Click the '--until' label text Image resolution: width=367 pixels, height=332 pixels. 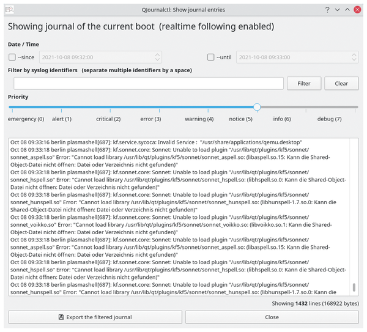(x=224, y=57)
